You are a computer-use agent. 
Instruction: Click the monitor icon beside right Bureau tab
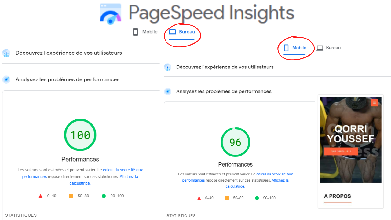pyautogui.click(x=320, y=48)
